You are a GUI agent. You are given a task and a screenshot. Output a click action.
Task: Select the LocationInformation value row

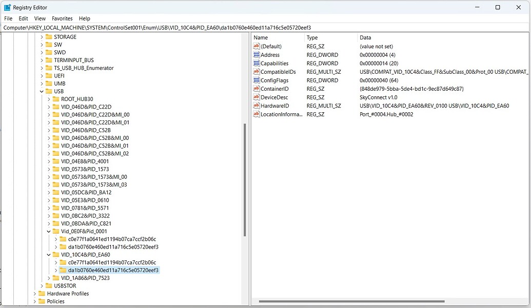[x=281, y=114]
